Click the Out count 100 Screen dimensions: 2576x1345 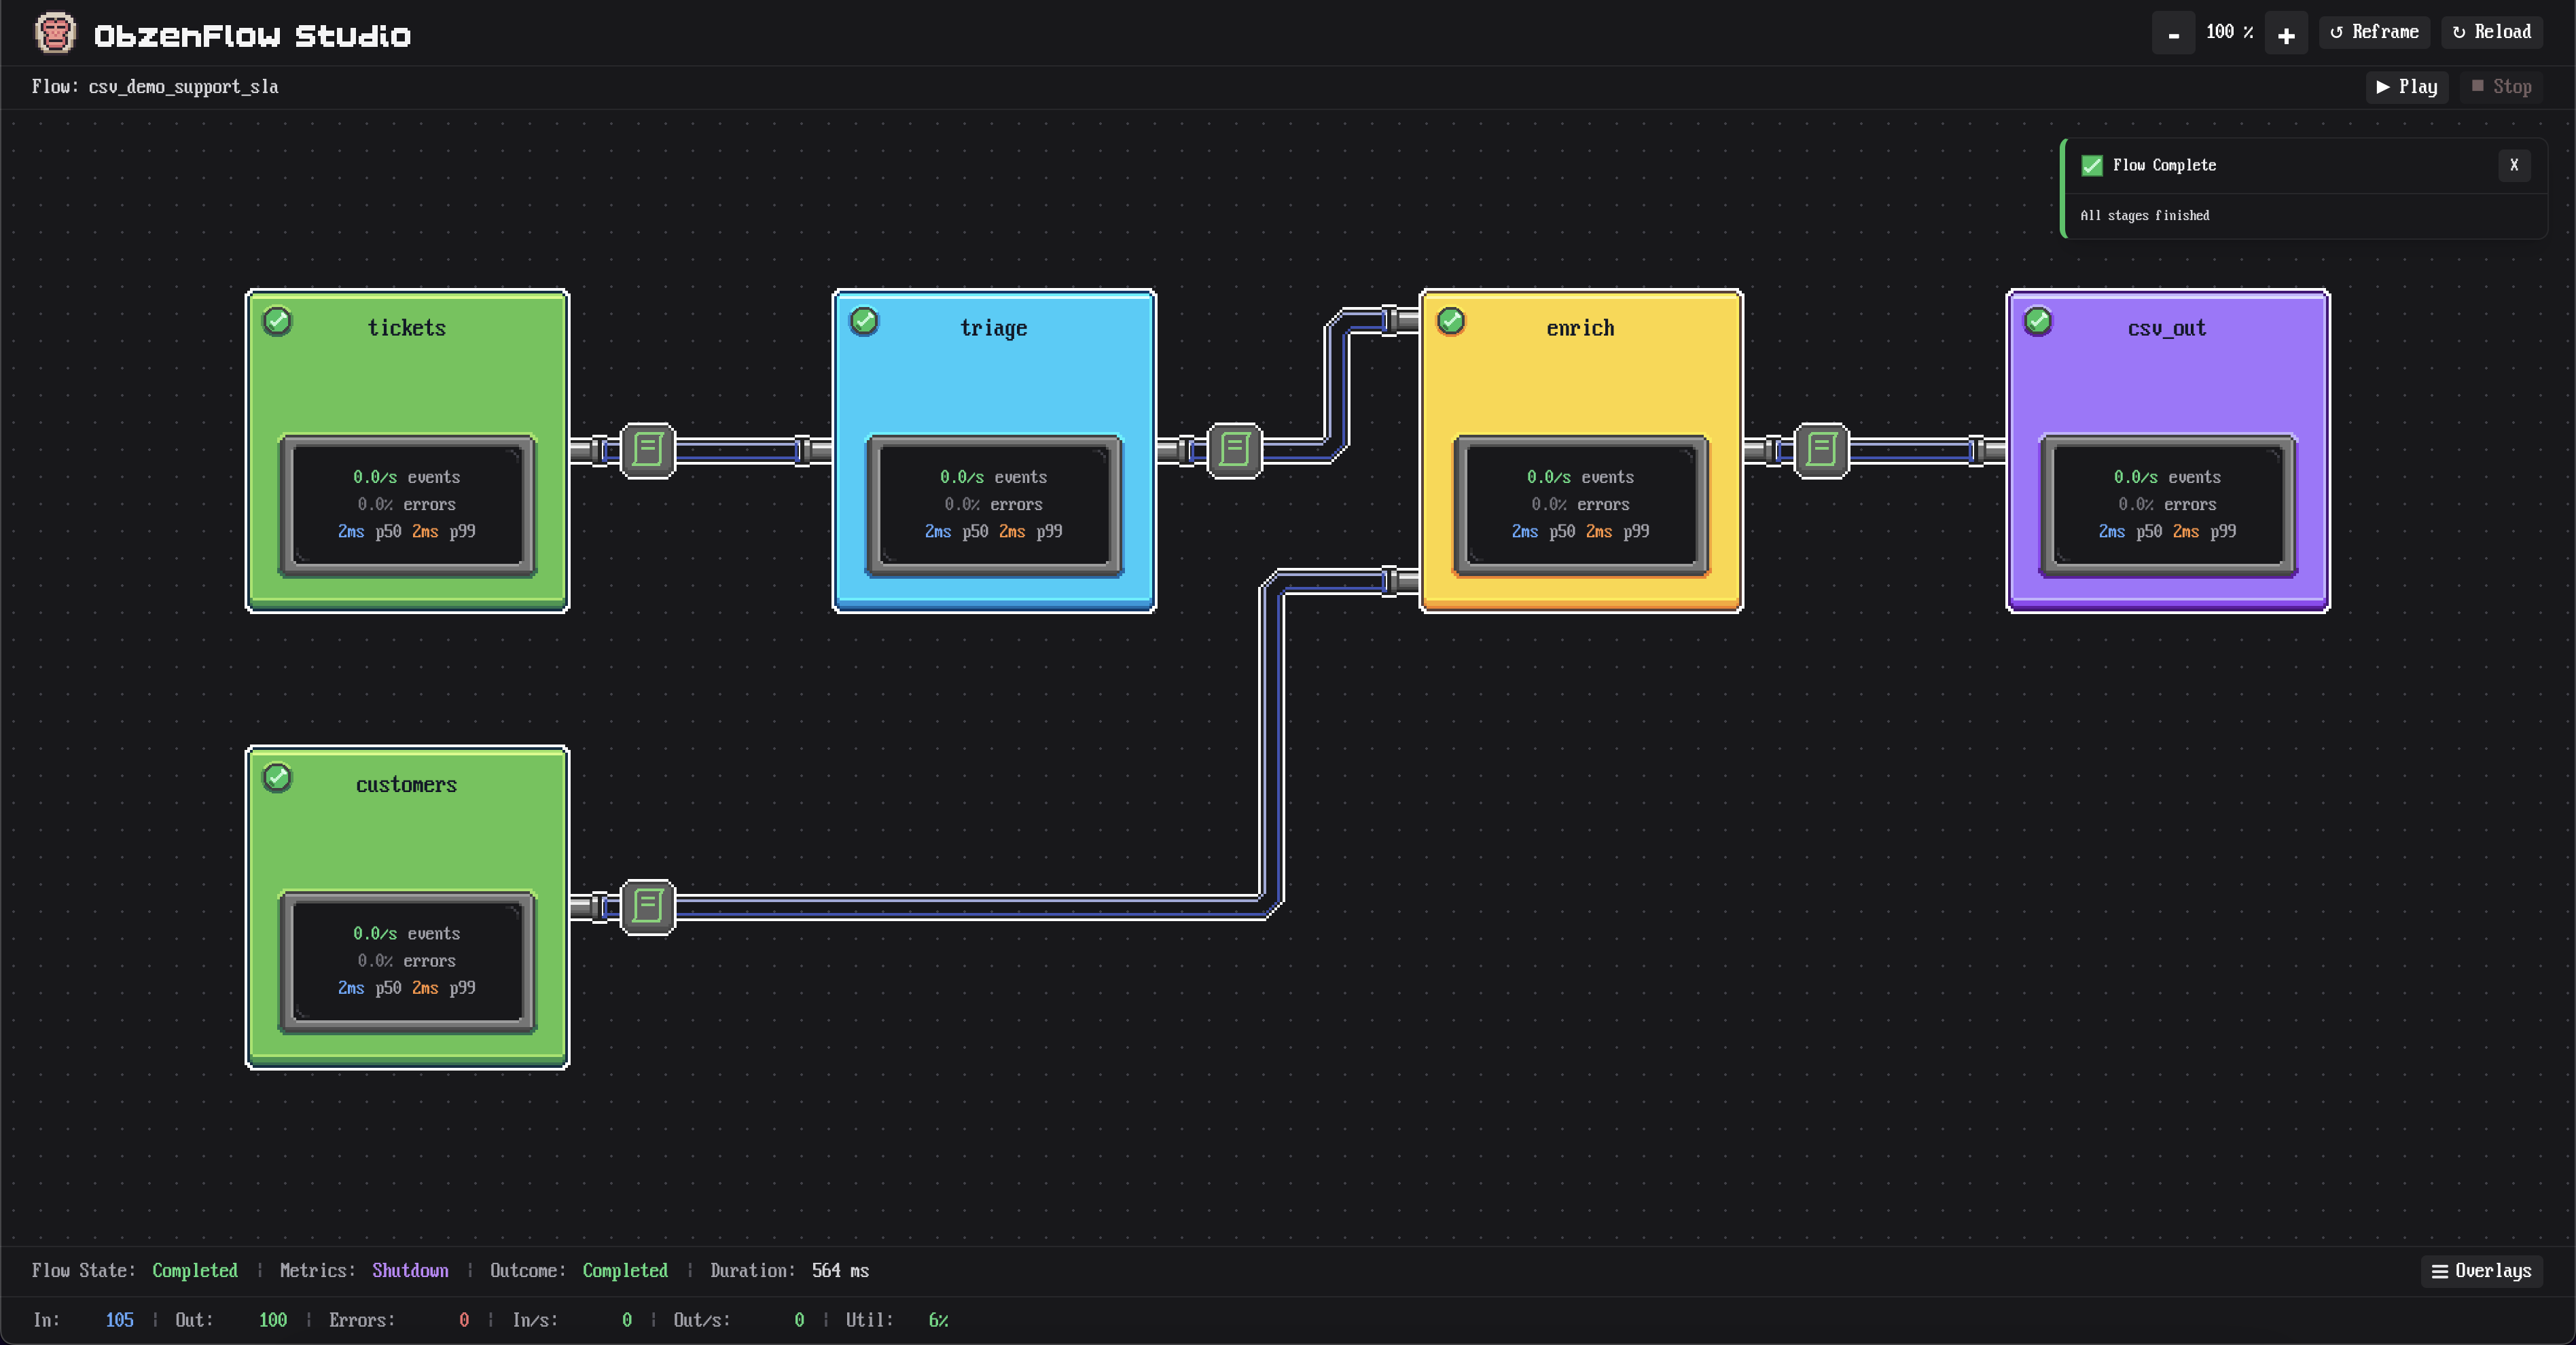[x=272, y=1320]
